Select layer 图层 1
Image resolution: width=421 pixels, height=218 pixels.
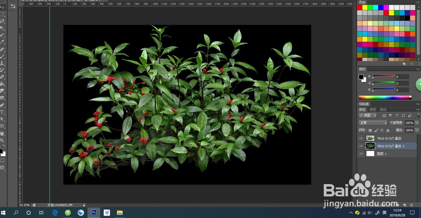pos(387,154)
